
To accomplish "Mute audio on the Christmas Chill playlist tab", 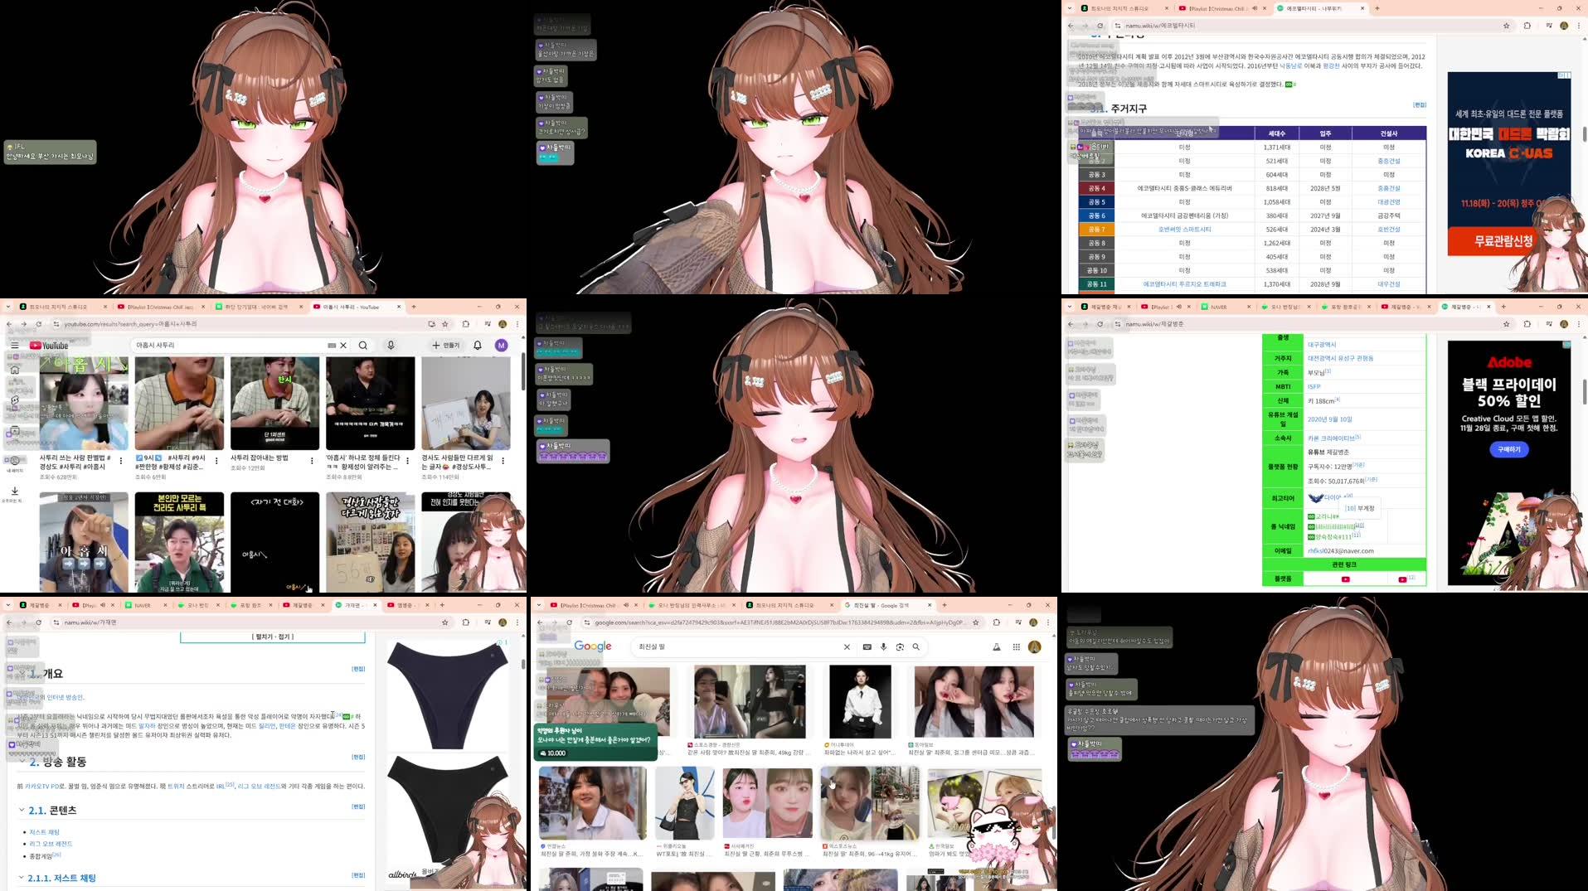I will tap(1255, 7).
